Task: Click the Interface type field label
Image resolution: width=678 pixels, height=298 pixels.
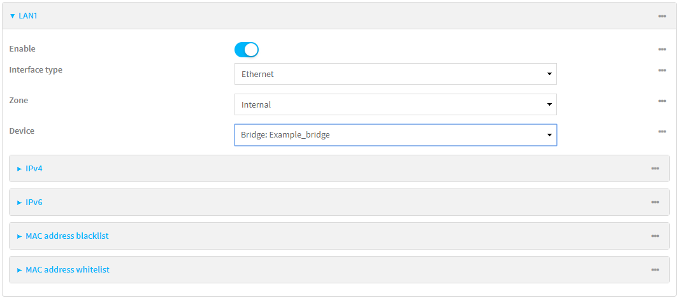Action: tap(36, 70)
